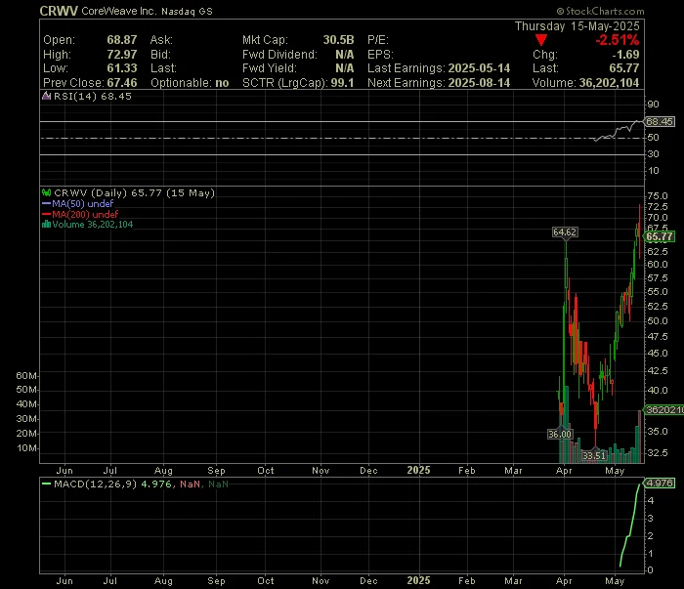684x589 pixels.
Task: Click the candlestick icon beside CRWV (Daily)
Action: [46, 192]
